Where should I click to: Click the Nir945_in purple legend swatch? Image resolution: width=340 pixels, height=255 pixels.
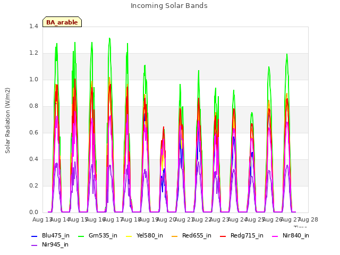click(34, 245)
